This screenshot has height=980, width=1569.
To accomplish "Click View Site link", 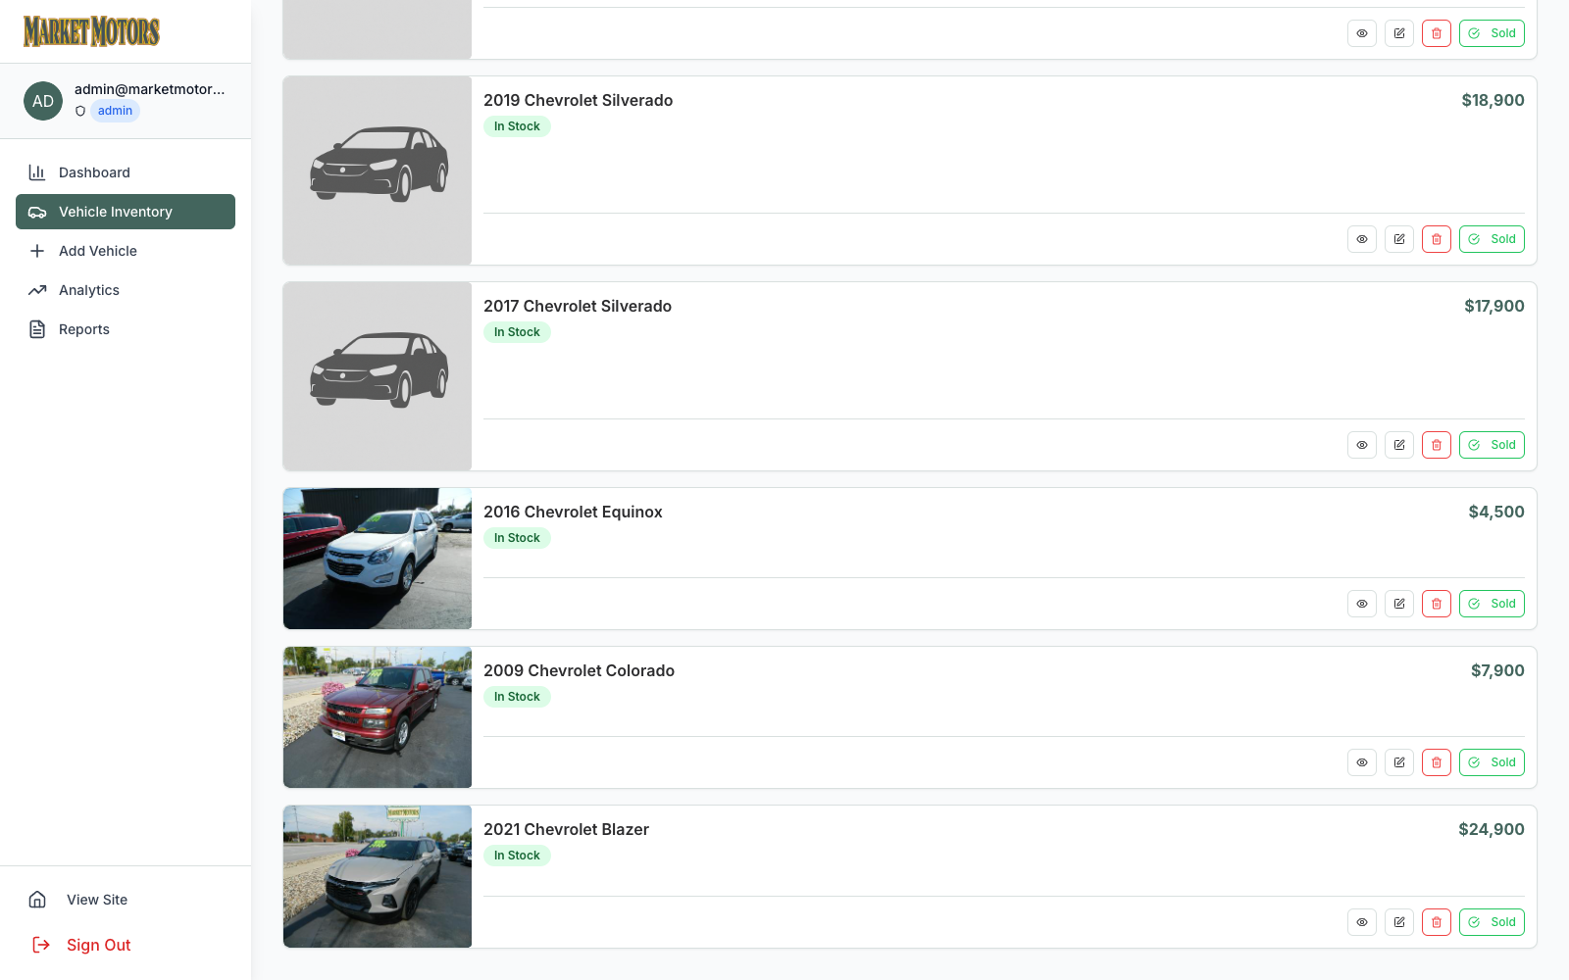I will click(126, 900).
